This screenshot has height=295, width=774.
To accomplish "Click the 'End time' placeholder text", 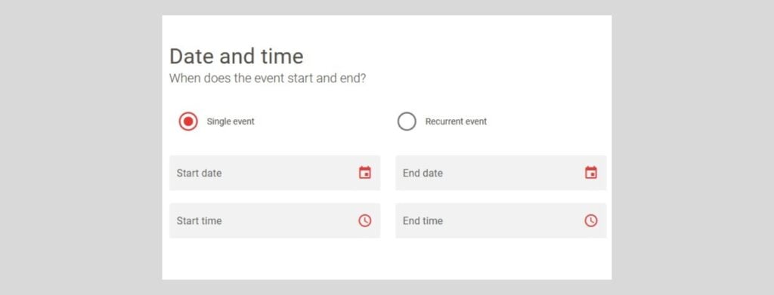I will [x=423, y=220].
